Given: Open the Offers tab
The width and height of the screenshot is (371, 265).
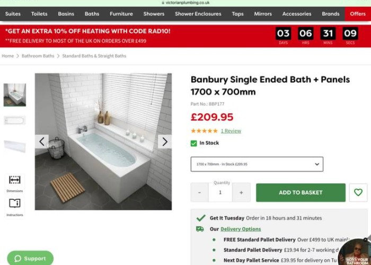Looking at the screenshot, I should (x=358, y=14).
